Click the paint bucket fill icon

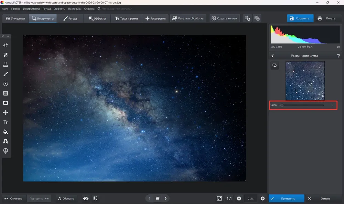(x=6, y=132)
